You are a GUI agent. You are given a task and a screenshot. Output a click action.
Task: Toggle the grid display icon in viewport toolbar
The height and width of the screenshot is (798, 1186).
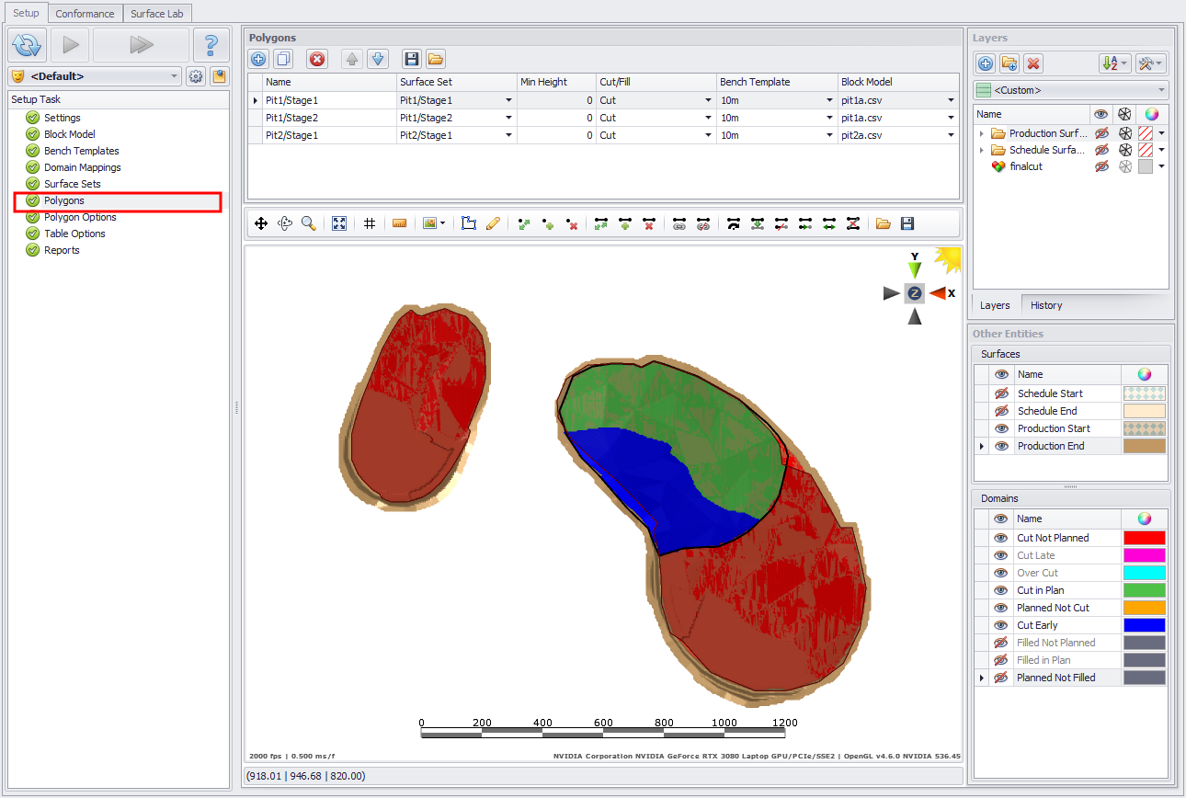tap(370, 223)
